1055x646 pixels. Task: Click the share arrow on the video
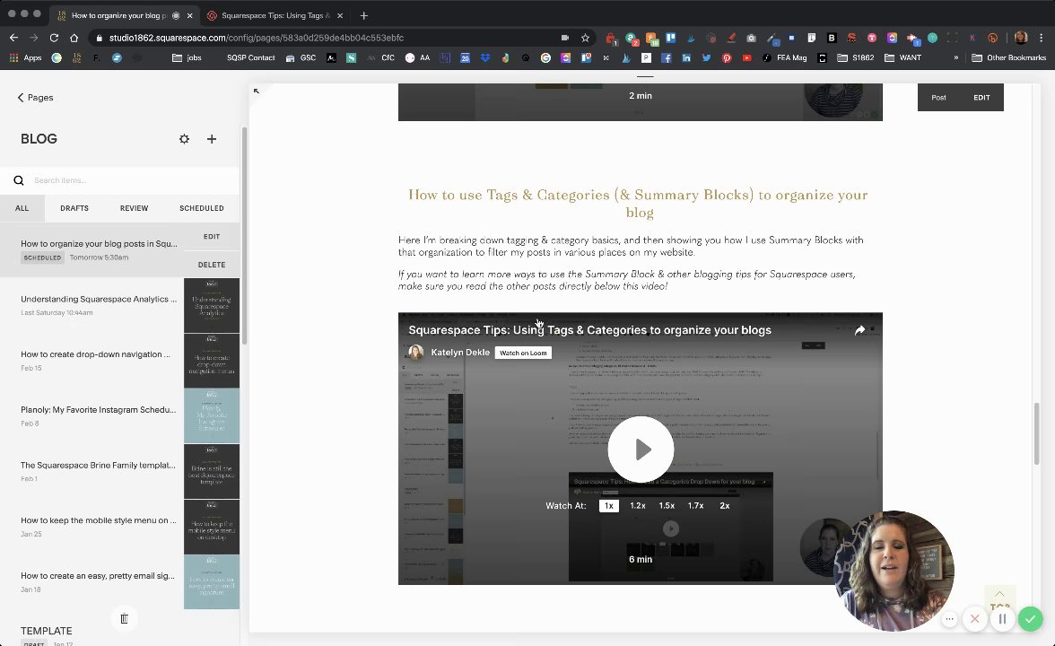click(859, 330)
